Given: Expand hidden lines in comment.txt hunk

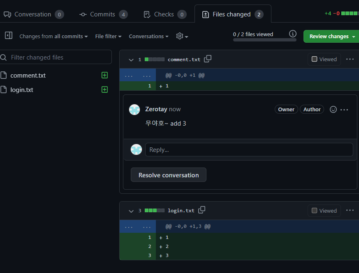Looking at the screenshot, I should (138, 75).
